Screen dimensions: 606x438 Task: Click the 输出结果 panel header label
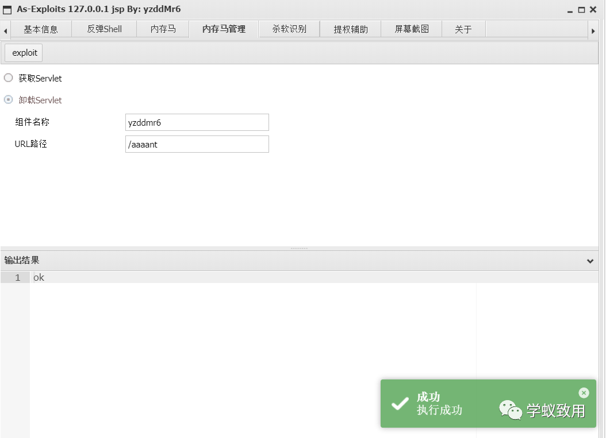pyautogui.click(x=22, y=261)
